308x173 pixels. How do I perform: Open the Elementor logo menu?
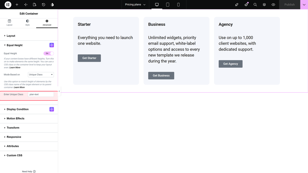[8, 5]
